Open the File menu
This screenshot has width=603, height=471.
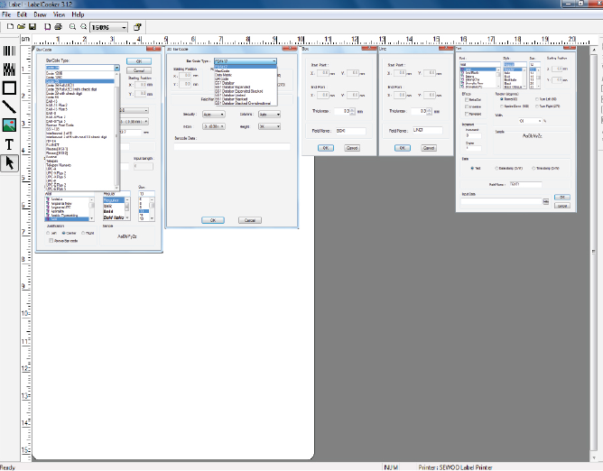(x=6, y=14)
